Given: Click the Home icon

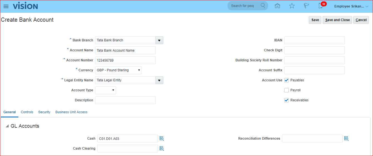Looking at the screenshot, I should point(277,6).
